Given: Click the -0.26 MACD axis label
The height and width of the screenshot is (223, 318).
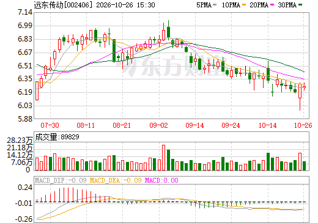Looking at the screenshot, I should click(23, 219).
